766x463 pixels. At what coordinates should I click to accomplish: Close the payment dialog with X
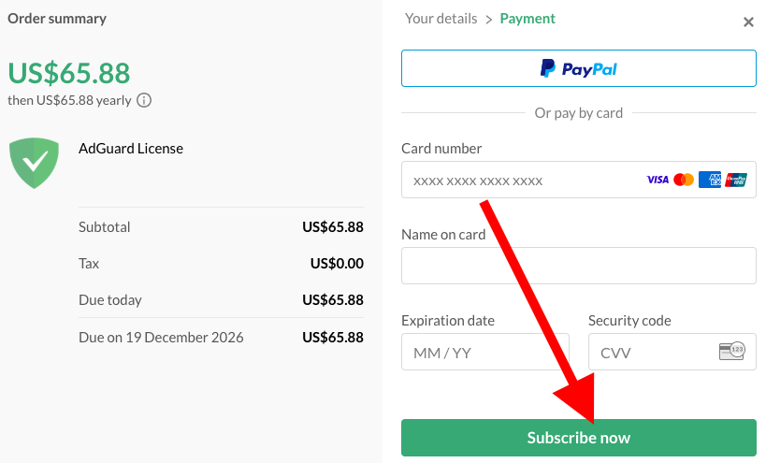748,22
